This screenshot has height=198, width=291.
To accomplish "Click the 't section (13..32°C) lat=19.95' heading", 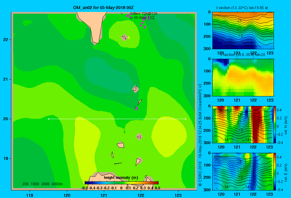I will [242, 8].
